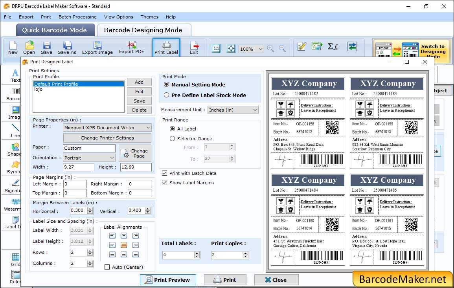Image resolution: width=454 pixels, height=288 pixels.
Task: Uncheck Show Label Margins checkbox
Action: pyautogui.click(x=164, y=183)
